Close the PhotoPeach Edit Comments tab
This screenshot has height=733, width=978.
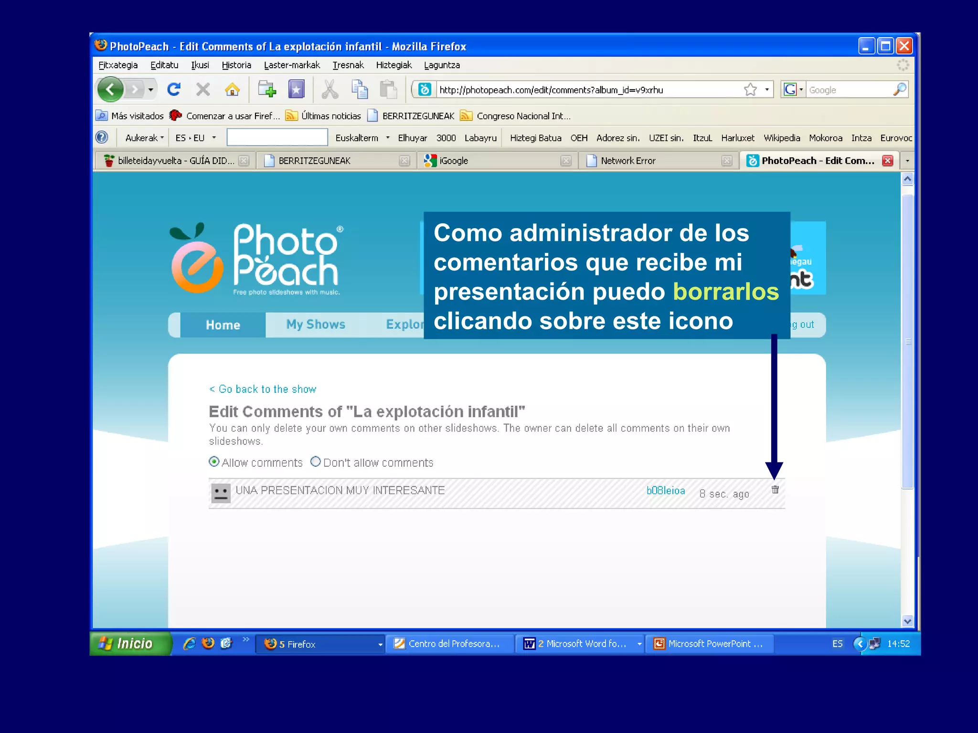pyautogui.click(x=887, y=161)
